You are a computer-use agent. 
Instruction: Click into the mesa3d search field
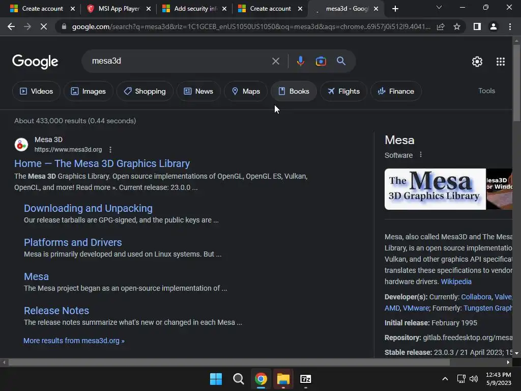pyautogui.click(x=180, y=61)
